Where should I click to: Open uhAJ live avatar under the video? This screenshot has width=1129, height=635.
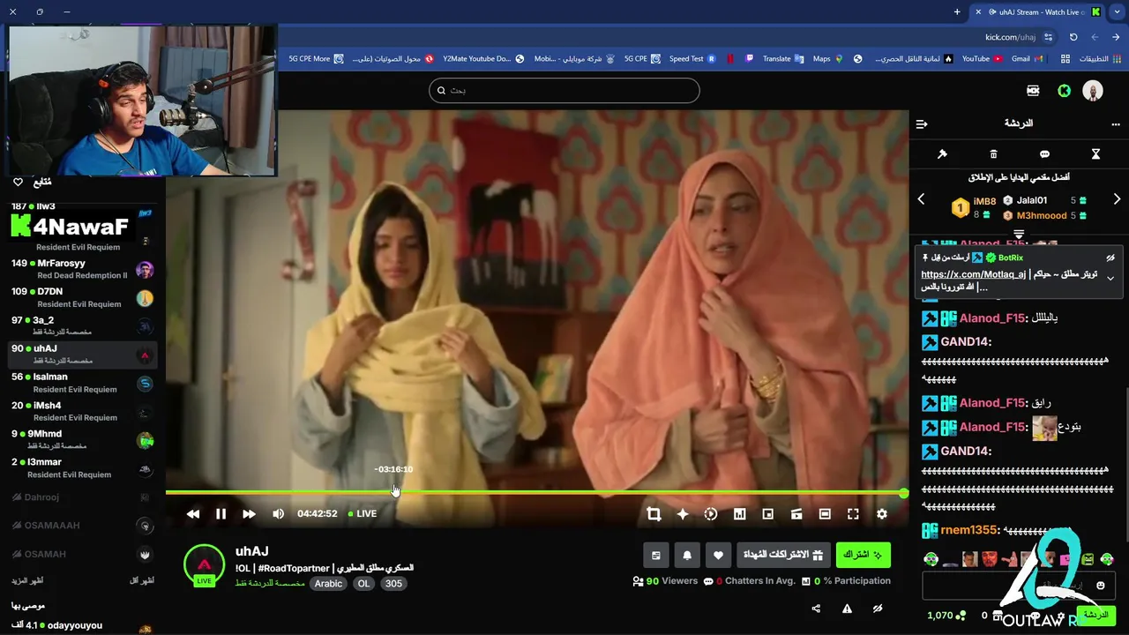pyautogui.click(x=204, y=564)
